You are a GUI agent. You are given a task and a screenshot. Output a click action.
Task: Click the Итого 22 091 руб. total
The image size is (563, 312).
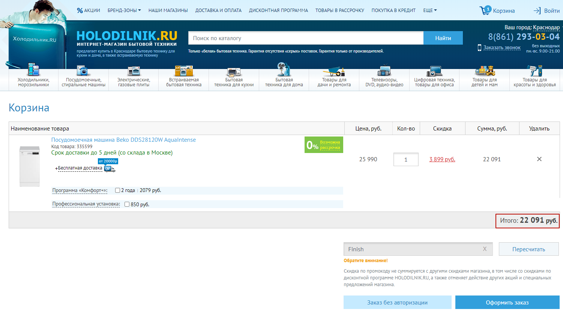(528, 220)
